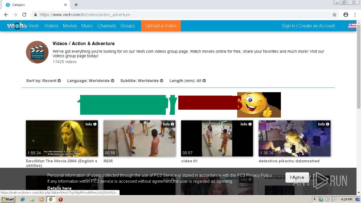Click the US flag language icon
Screen dimensions: 361x203
click(x=352, y=26)
